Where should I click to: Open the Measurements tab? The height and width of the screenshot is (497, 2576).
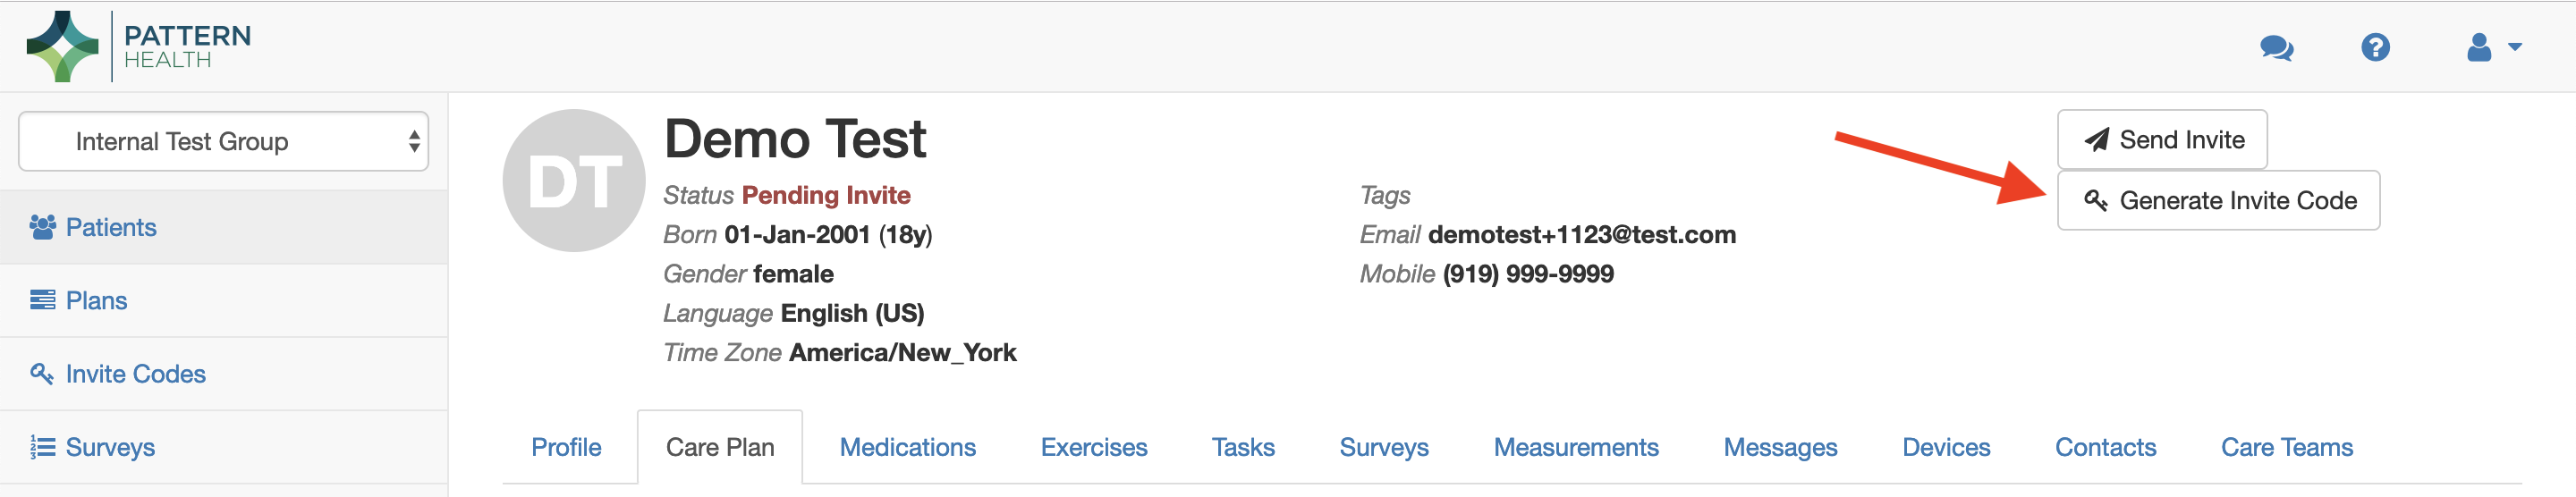coord(1575,448)
